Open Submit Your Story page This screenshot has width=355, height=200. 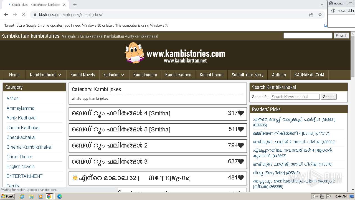[247, 75]
